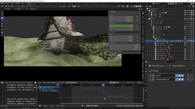Viewport: 195px width, 109px height.
Task: Toggle WeightedNormal modifier viewport display
Action: click(x=179, y=79)
